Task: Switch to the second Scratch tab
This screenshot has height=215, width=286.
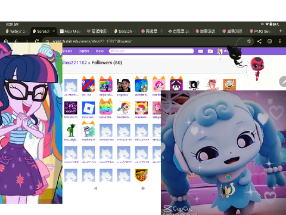Action: [125, 31]
